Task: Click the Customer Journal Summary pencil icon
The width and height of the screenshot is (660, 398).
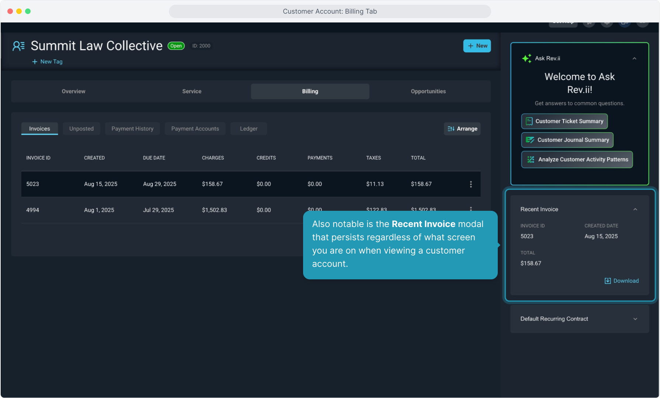Action: (x=530, y=140)
